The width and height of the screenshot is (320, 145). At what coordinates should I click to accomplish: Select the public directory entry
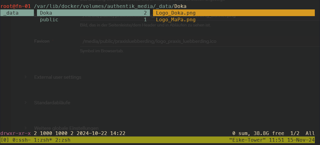[x=49, y=20]
